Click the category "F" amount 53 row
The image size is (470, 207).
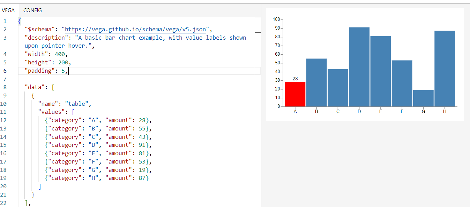99,162
